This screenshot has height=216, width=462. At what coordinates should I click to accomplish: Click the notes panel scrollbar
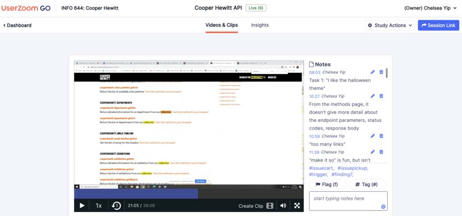pos(387,73)
